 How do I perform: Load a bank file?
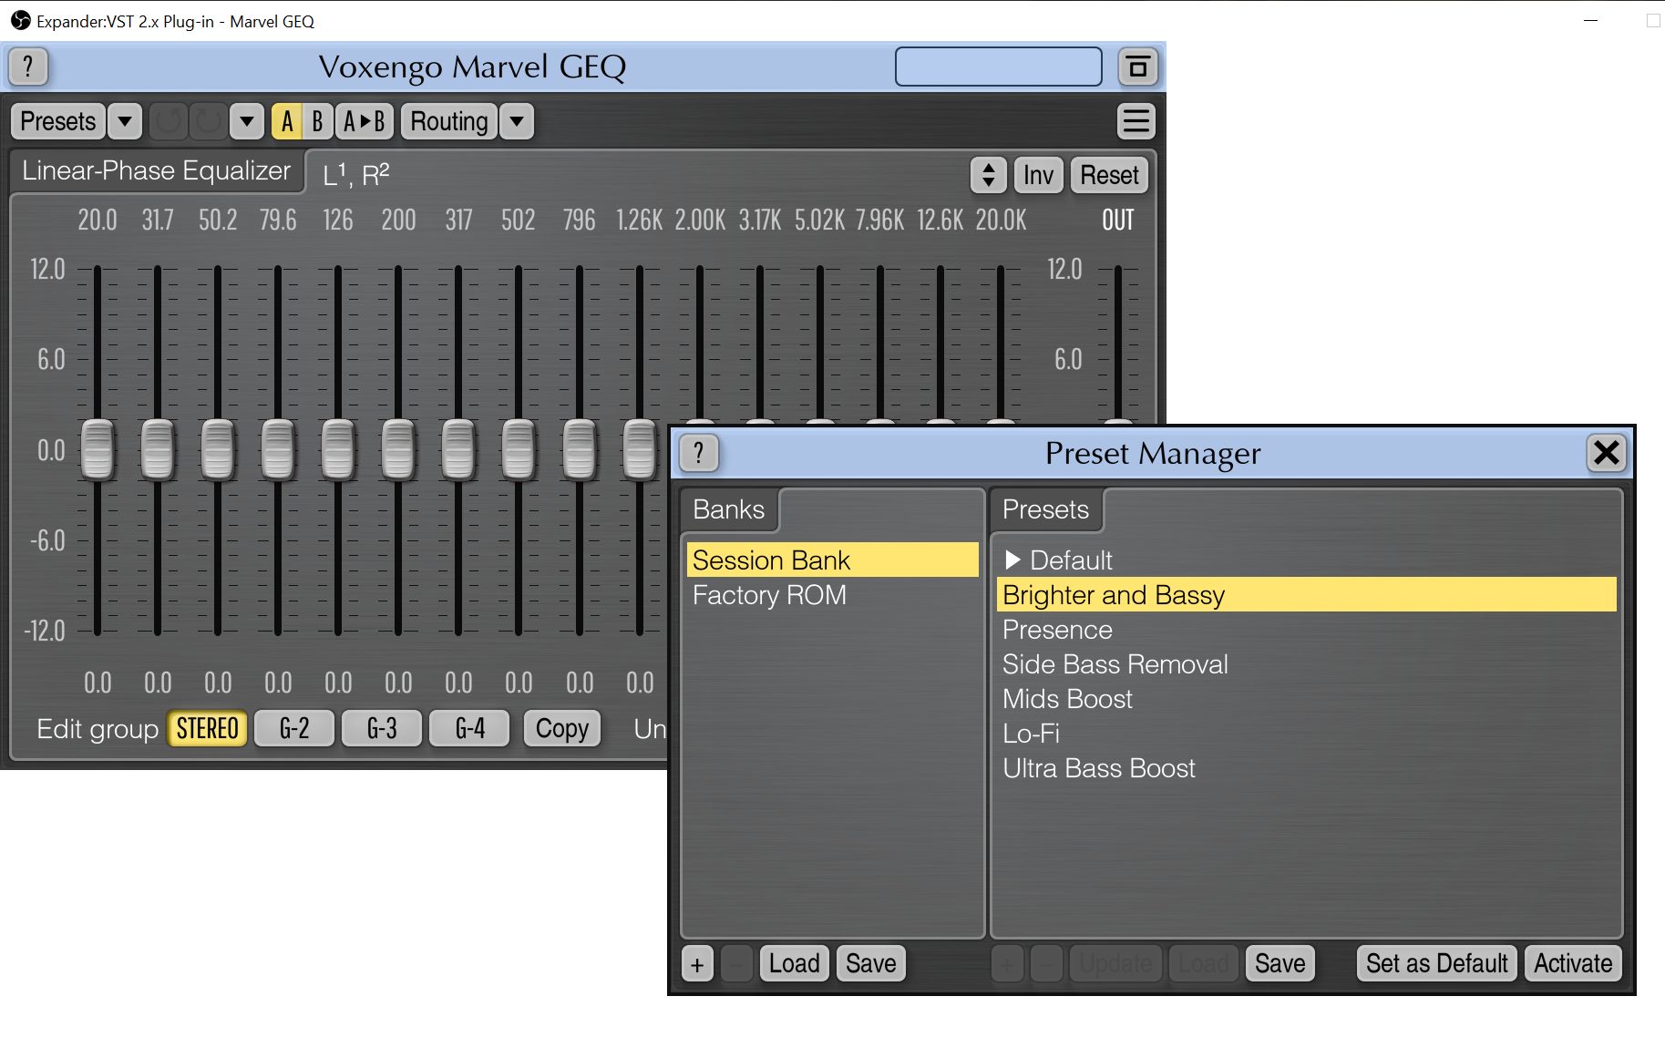tap(795, 964)
